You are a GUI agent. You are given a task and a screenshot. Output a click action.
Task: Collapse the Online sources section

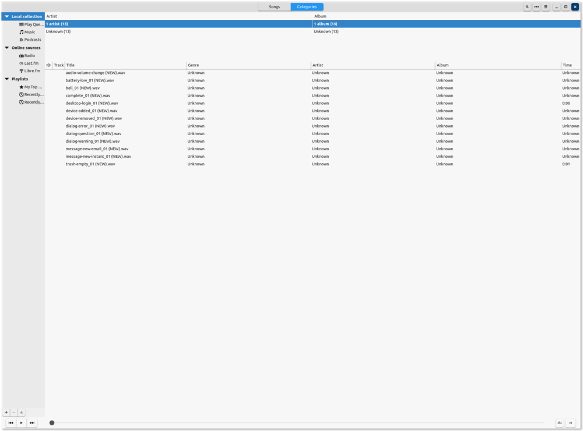(6, 48)
